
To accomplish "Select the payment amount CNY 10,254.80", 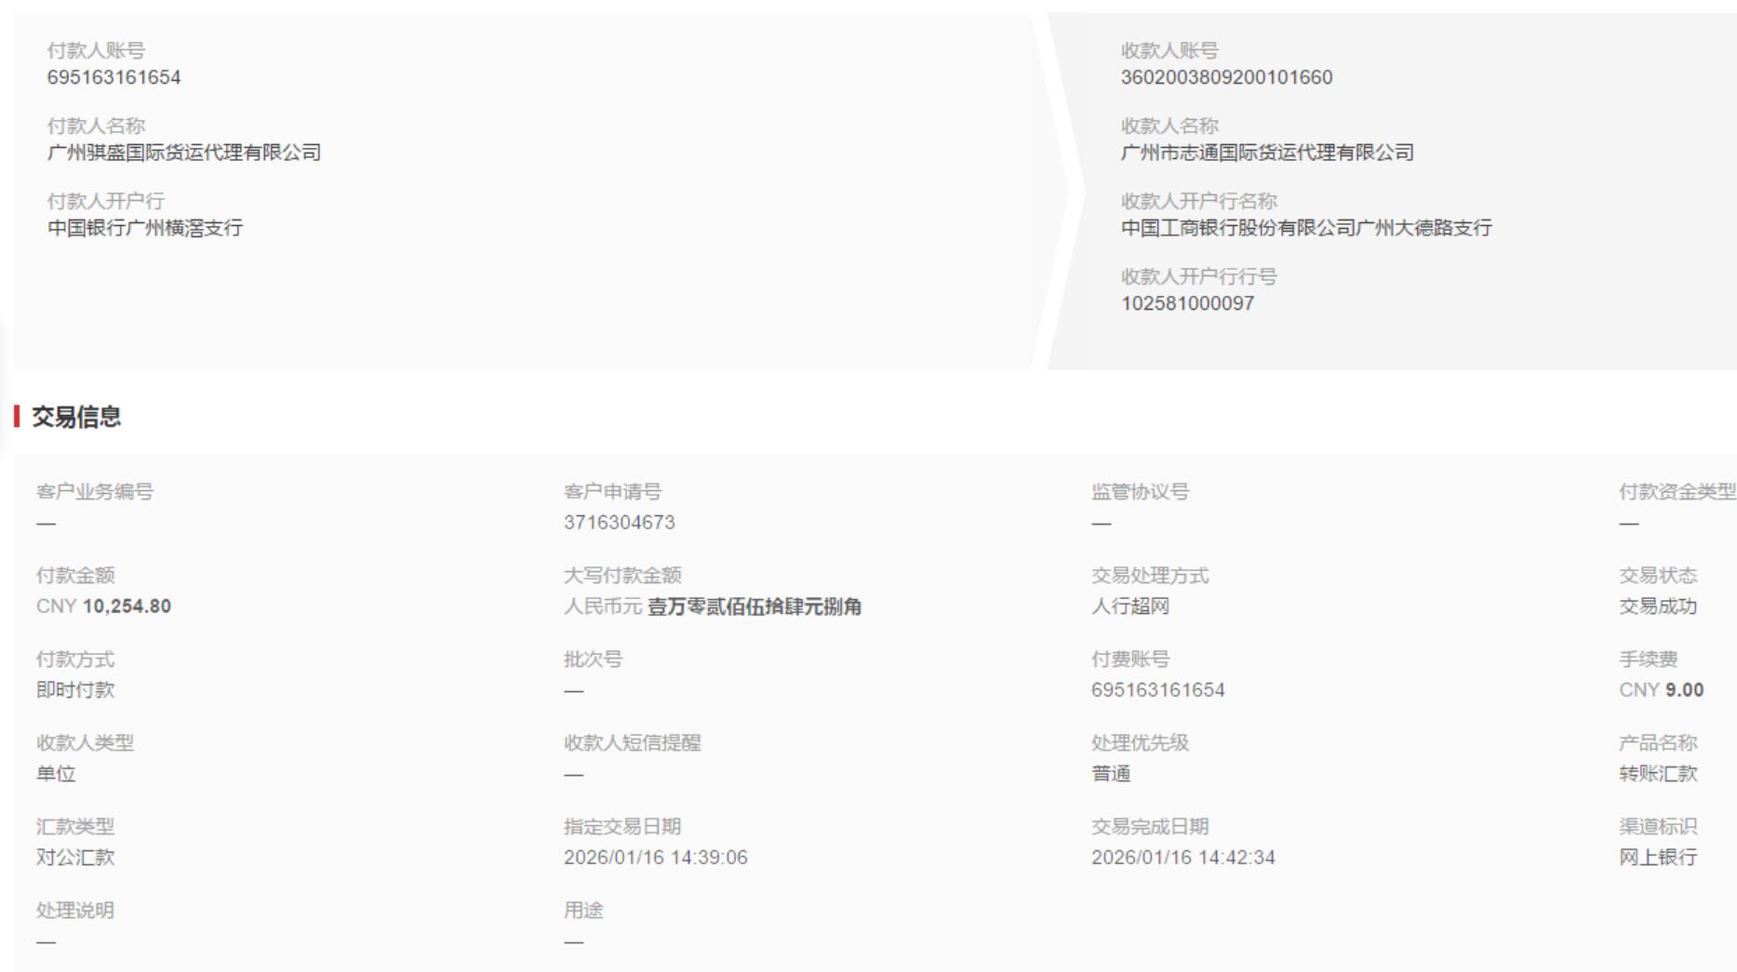I will click(x=103, y=606).
